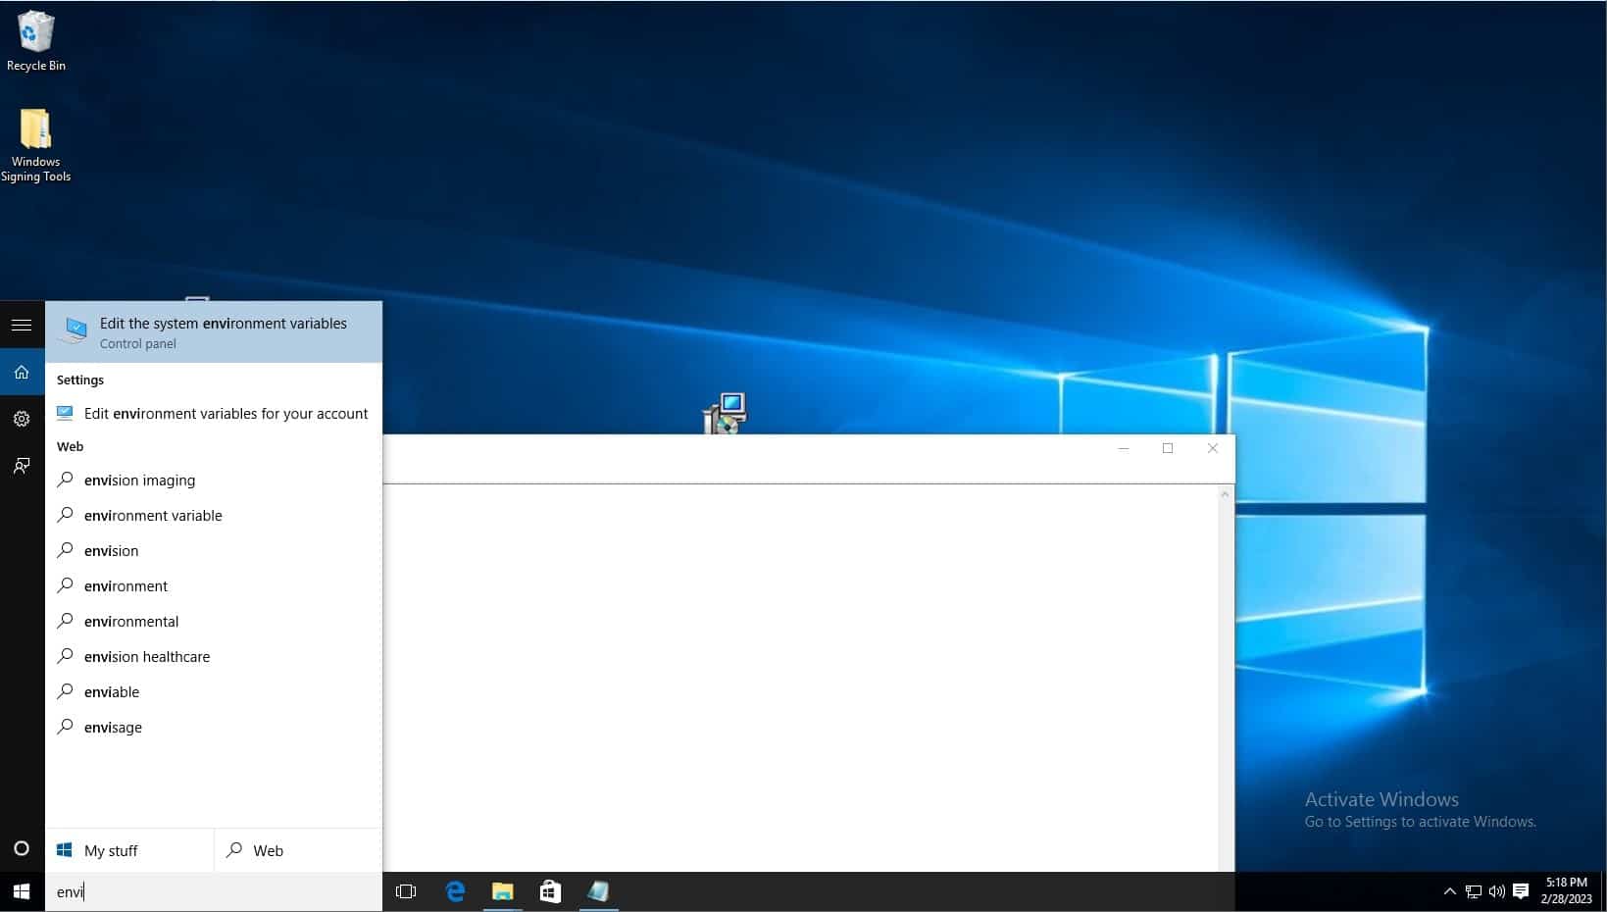Open the Recycle Bin desktop icon
This screenshot has width=1607, height=912.
point(35,40)
